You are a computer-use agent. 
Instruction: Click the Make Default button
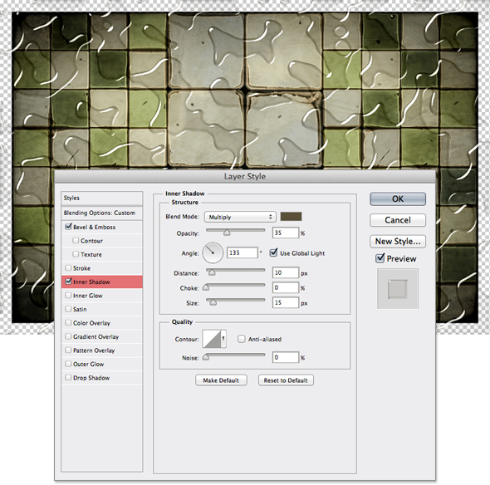[x=221, y=380]
